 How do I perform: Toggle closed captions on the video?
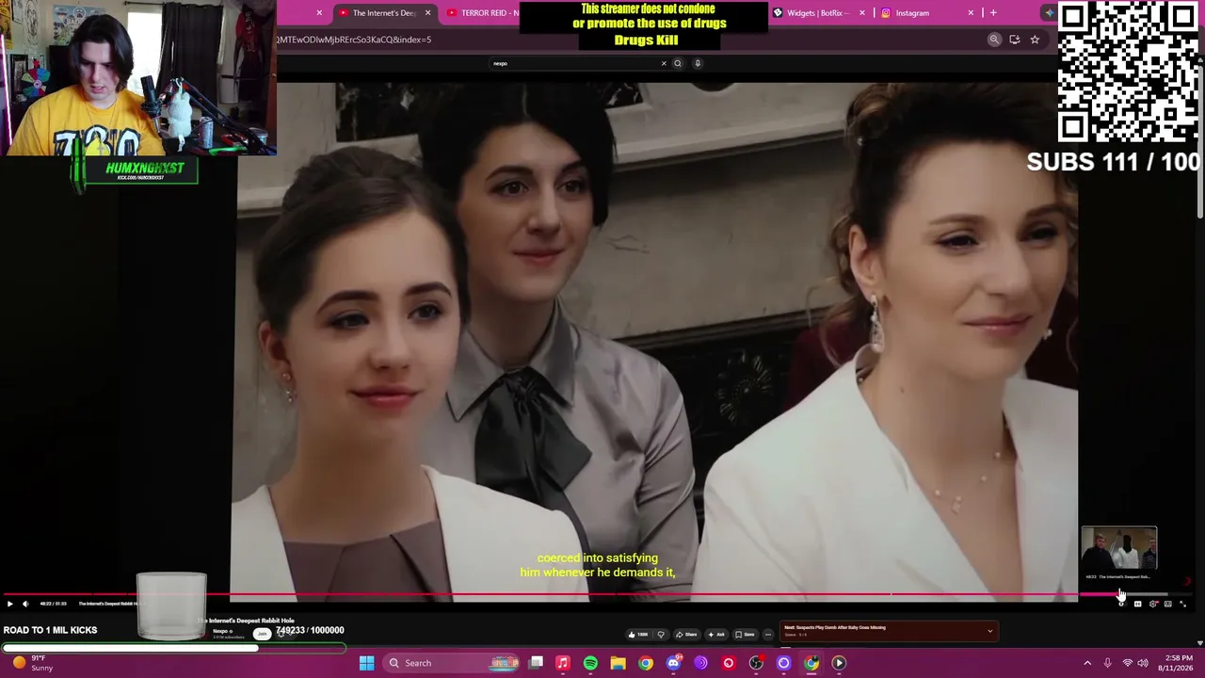[x=1137, y=604]
